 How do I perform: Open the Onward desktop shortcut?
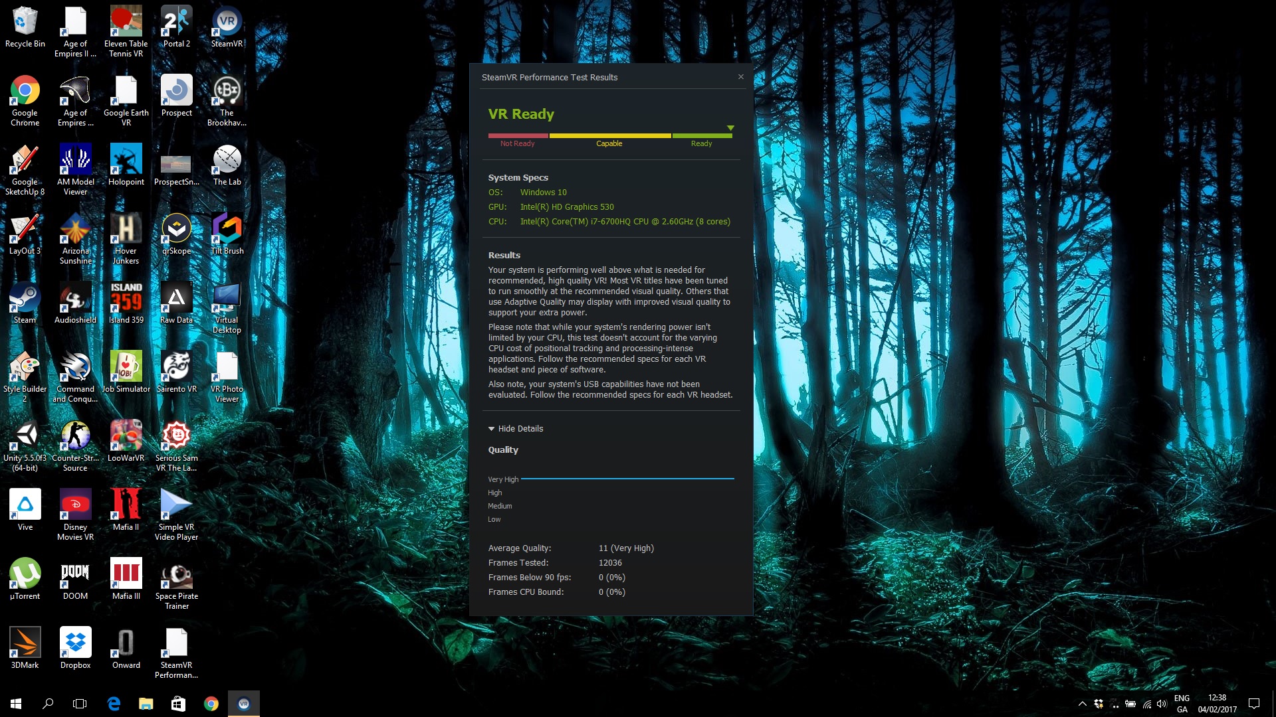126,649
